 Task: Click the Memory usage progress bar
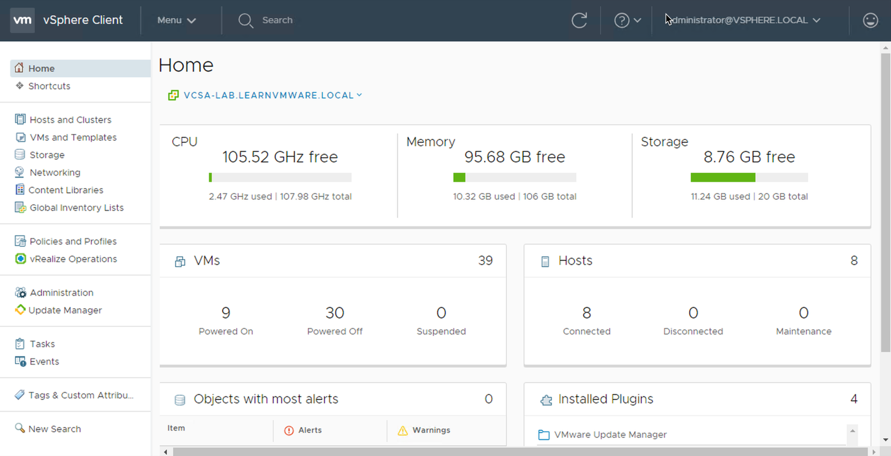click(514, 177)
